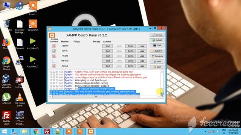Click the XAMPP logo in the control panel
Viewport: 241px width, 135px height.
click(x=52, y=35)
